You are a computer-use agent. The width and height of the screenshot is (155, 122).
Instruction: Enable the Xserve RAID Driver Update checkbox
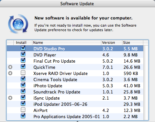click(x=23, y=73)
